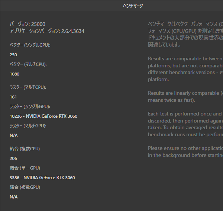The width and height of the screenshot is (223, 211).
Task: Click N/A under ラスター (マルチGPU)
Action: (x=14, y=135)
